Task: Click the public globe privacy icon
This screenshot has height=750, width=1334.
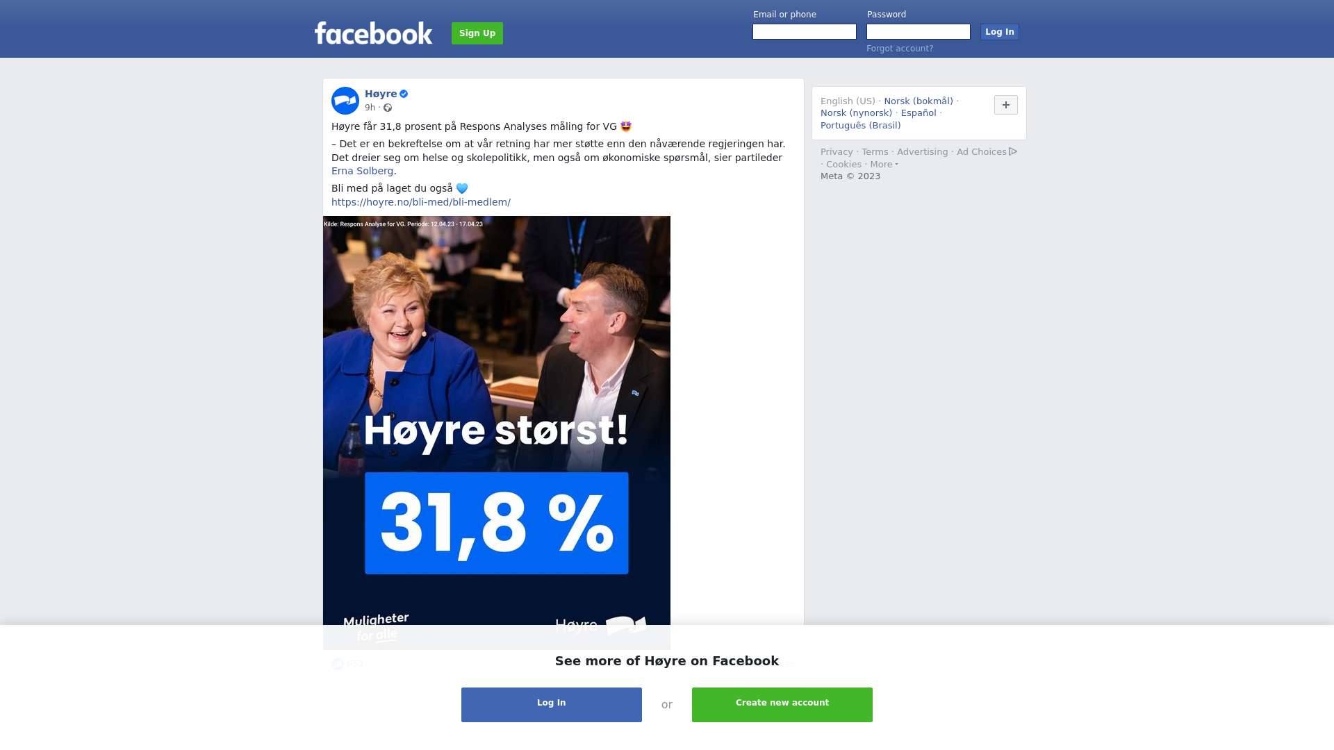Action: tap(388, 108)
